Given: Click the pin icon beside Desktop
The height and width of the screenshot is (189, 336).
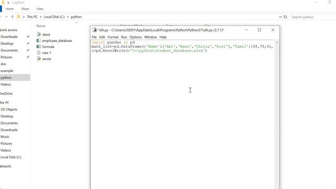Looking at the screenshot, I should click(28, 44).
